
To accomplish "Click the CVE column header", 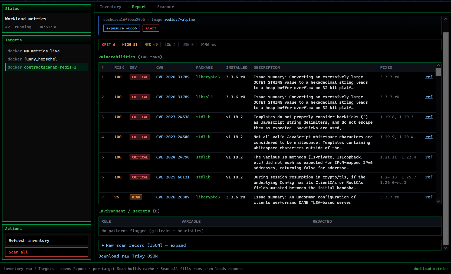I will [x=160, y=67].
